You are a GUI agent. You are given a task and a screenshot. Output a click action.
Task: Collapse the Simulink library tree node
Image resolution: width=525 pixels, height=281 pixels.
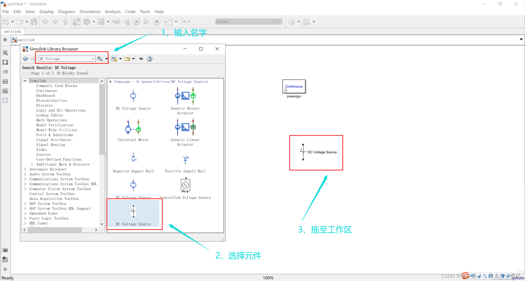pos(25,80)
